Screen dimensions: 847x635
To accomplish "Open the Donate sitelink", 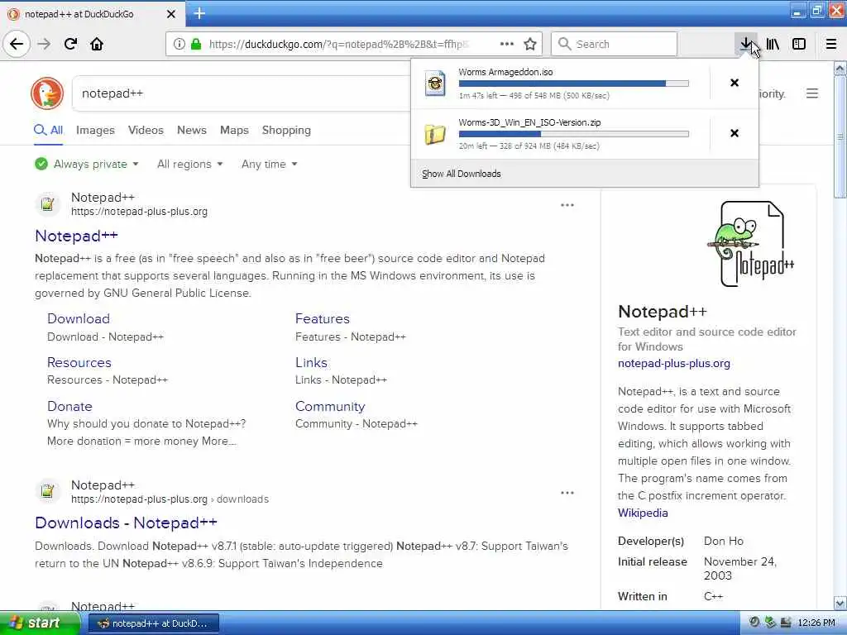I will pos(69,406).
